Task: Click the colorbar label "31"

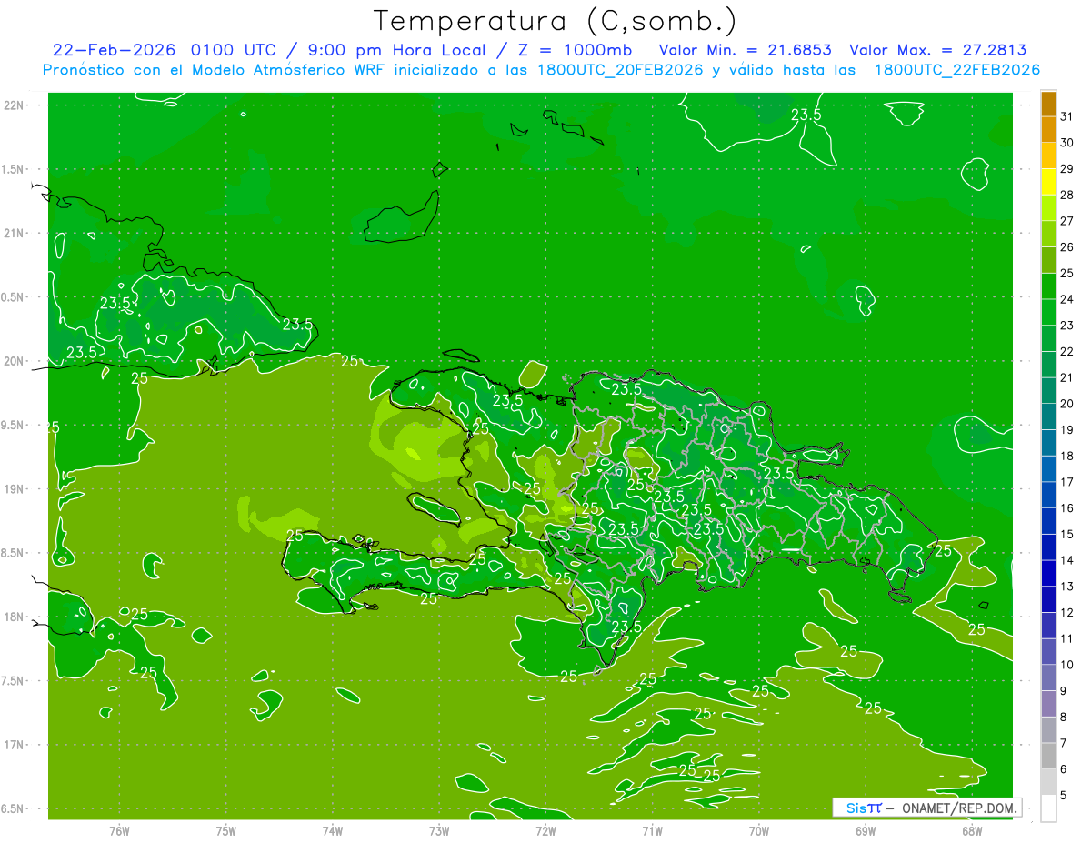Action: tap(1067, 116)
